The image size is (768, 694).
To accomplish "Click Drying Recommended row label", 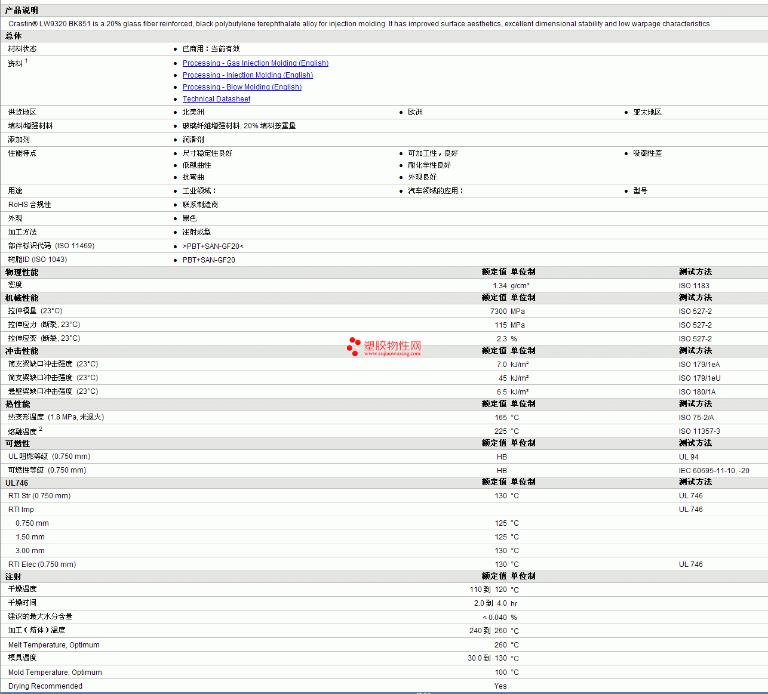I will click(45, 686).
